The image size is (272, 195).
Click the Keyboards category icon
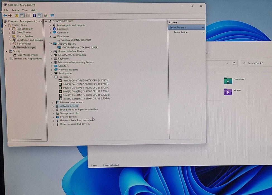click(55, 59)
